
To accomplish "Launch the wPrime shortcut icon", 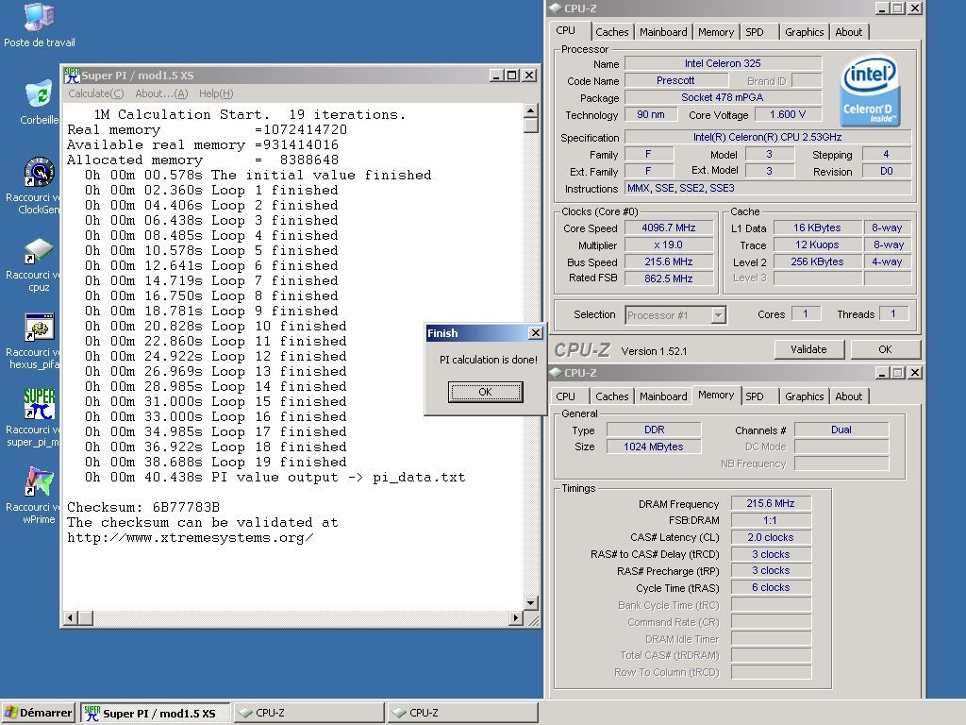I will [x=39, y=481].
